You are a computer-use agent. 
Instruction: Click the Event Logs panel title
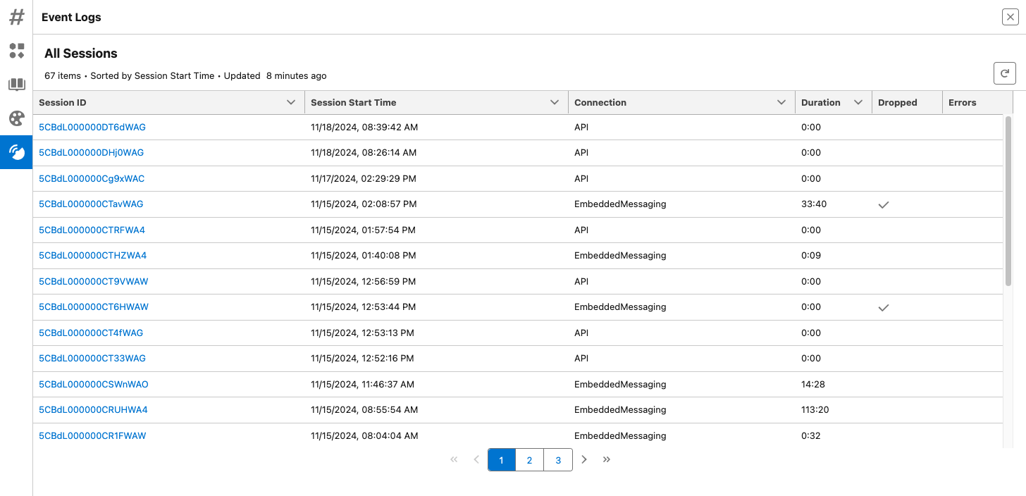(71, 17)
